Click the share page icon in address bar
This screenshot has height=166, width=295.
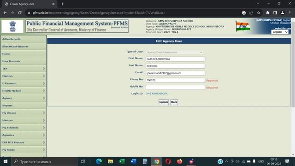pos(251,13)
